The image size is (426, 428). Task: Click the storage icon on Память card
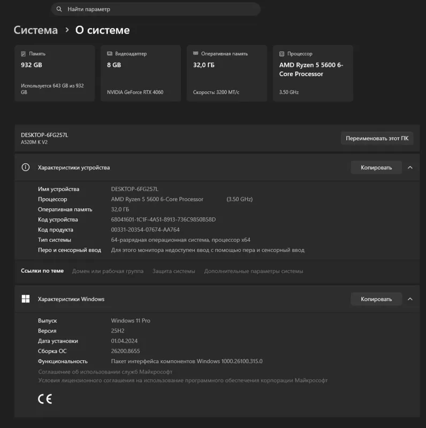(x=24, y=54)
